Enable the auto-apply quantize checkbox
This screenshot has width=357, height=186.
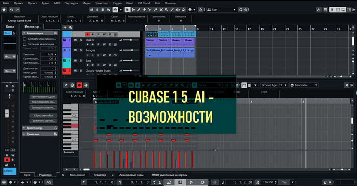[x=24, y=39]
